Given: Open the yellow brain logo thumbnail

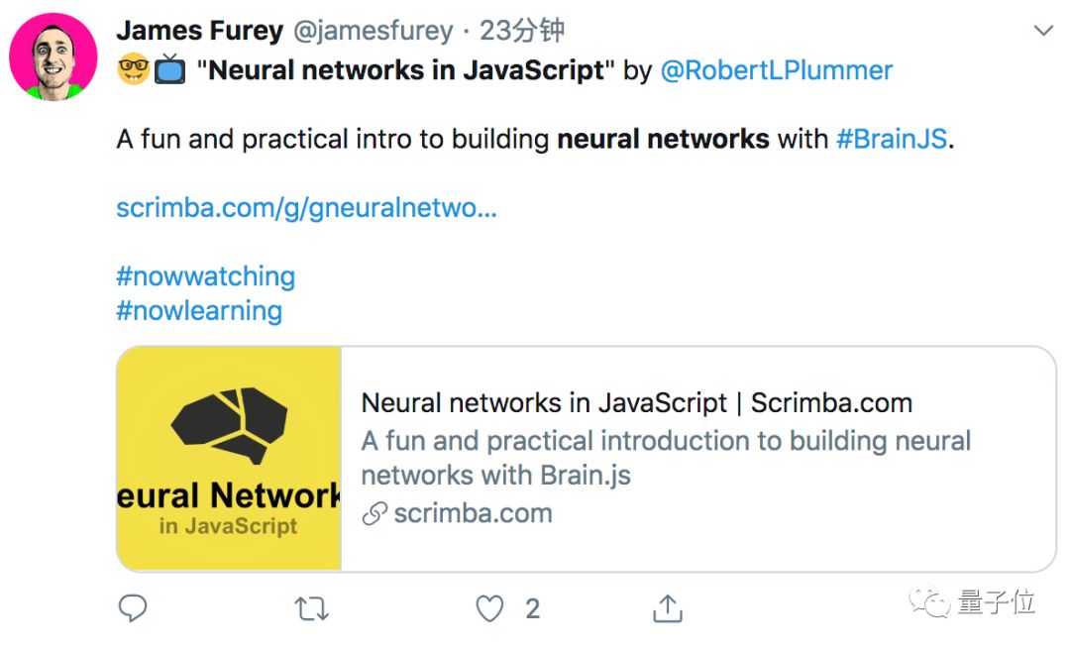Looking at the screenshot, I should tap(229, 459).
